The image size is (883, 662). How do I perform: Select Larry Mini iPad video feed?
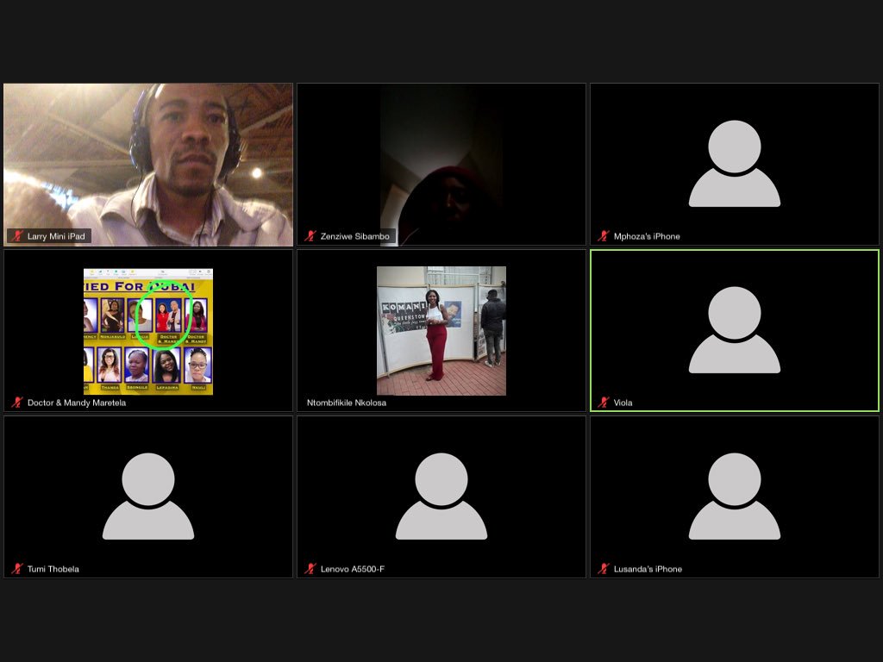tap(148, 165)
